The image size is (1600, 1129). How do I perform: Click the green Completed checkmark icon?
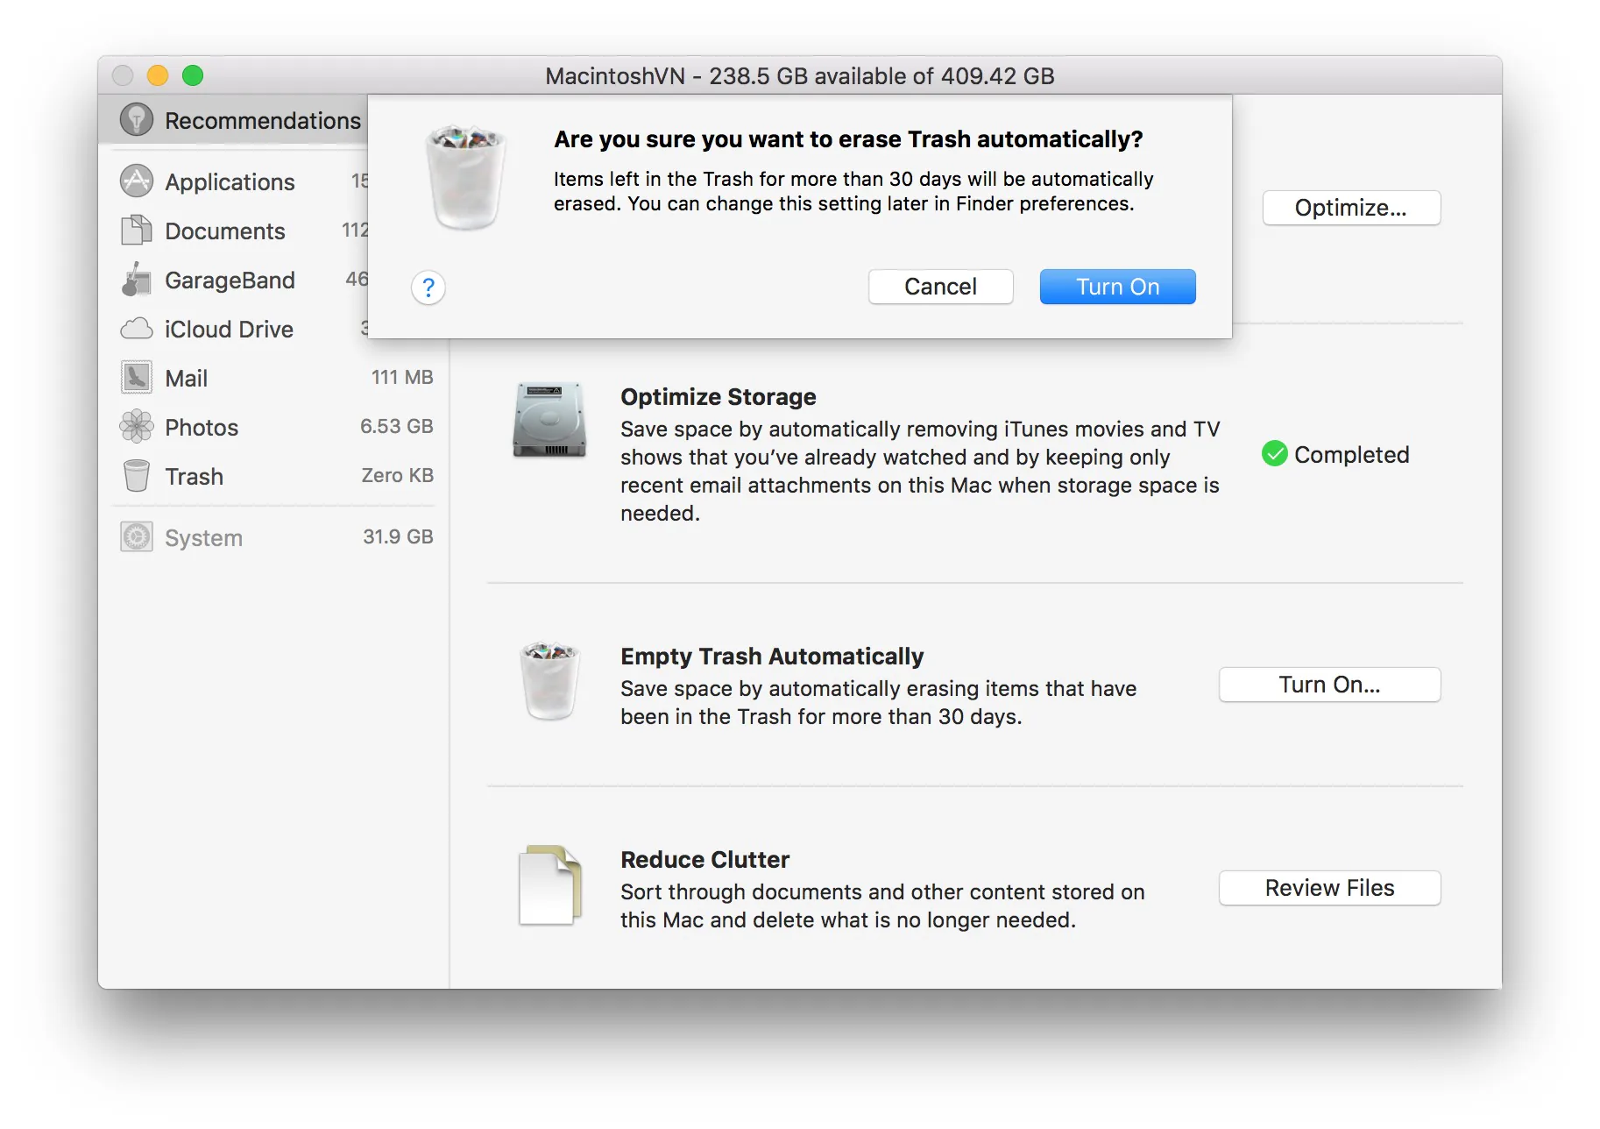[1274, 454]
